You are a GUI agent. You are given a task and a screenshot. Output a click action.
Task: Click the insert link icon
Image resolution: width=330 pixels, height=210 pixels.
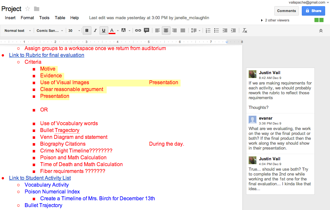coord(138,31)
